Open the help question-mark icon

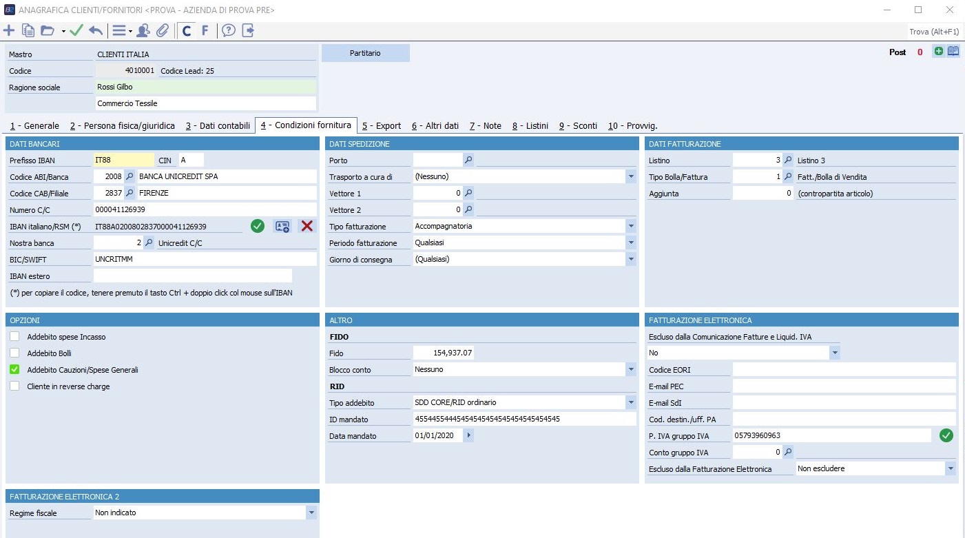click(229, 30)
